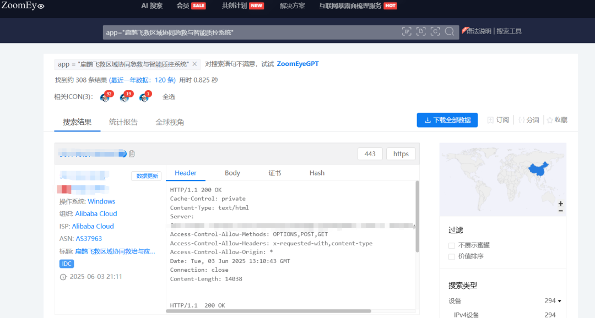The width and height of the screenshot is (595, 318).
Task: Select the 证书 tab
Action: point(275,173)
